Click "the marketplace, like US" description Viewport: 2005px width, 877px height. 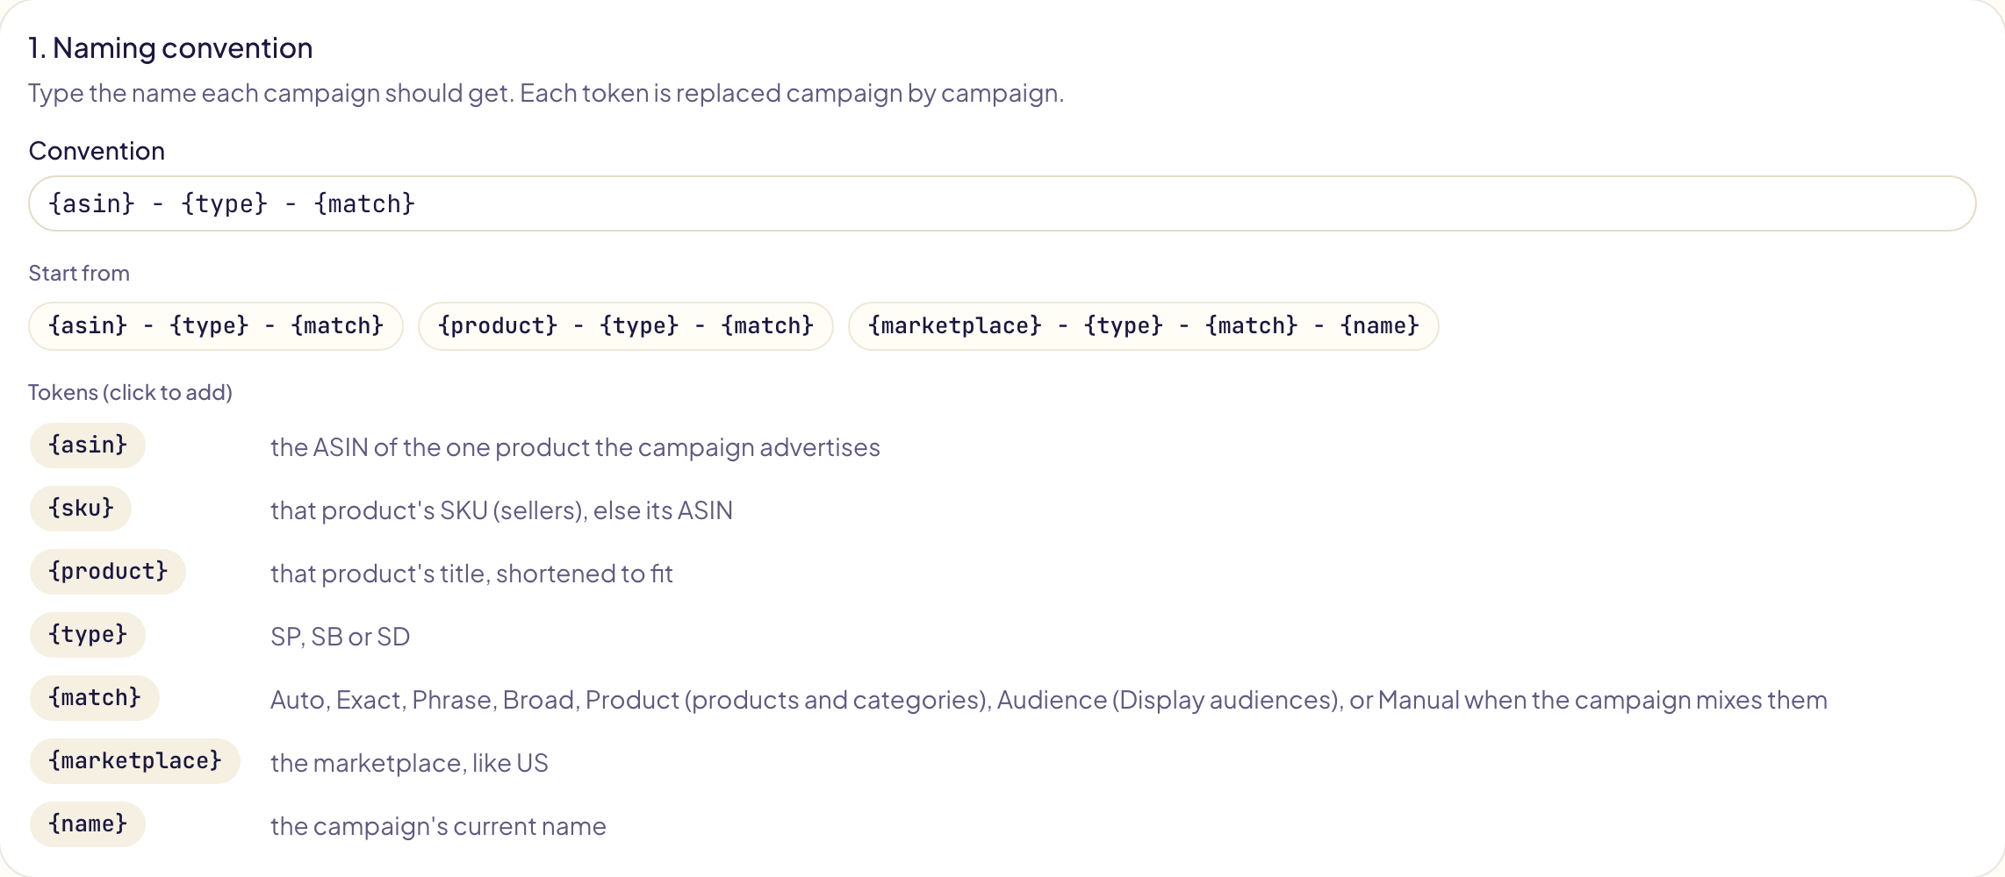coord(409,763)
